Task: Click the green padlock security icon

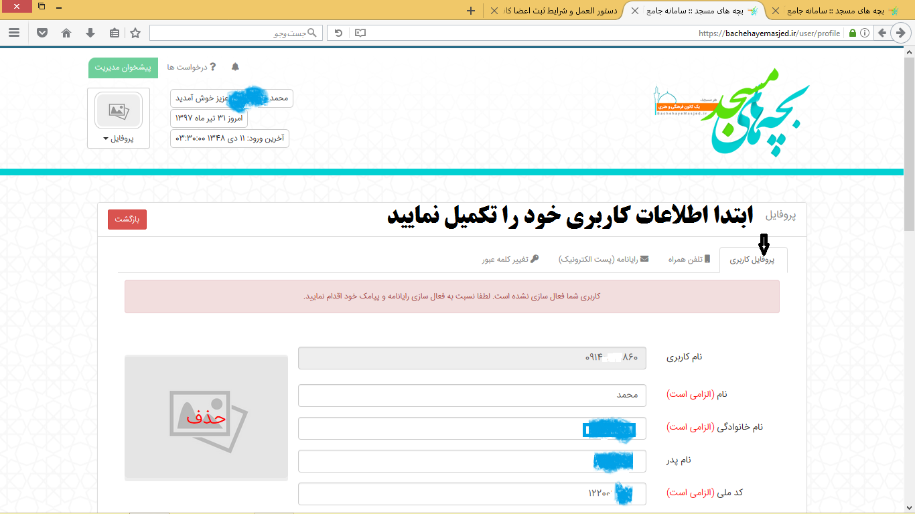Action: 853,33
